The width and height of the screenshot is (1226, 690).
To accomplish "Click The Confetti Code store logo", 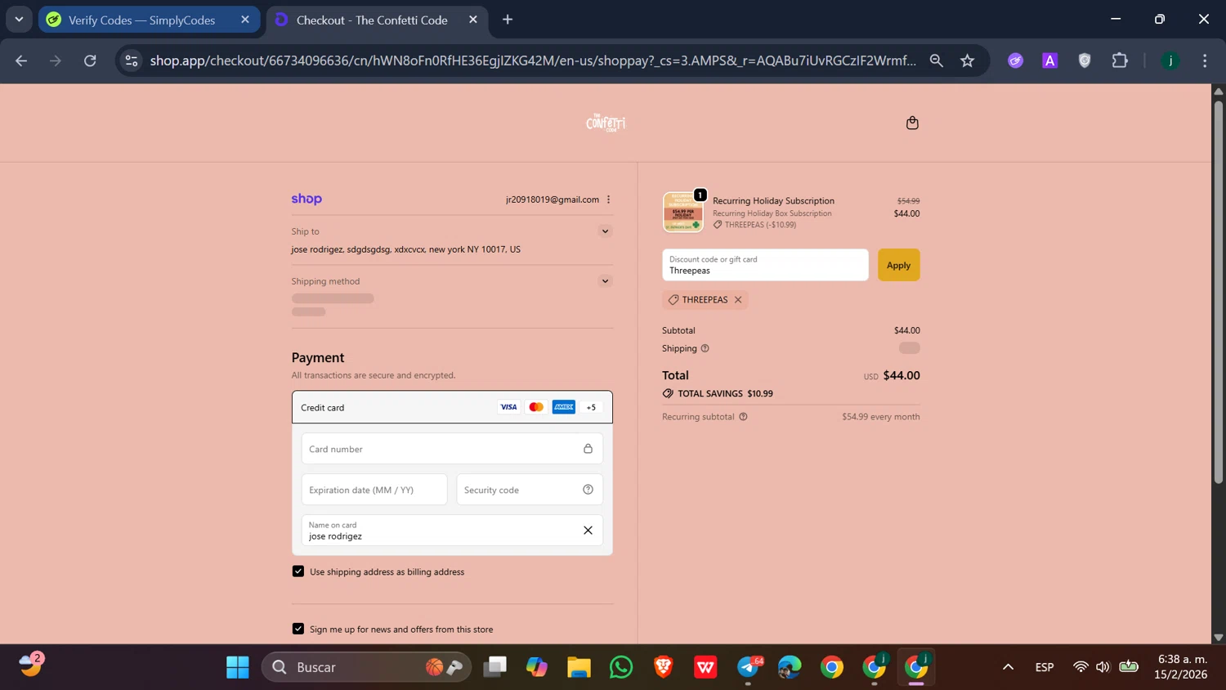I will click(606, 123).
